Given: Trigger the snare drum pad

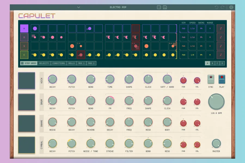Looking at the screenshot, I should (x=26, y=123).
